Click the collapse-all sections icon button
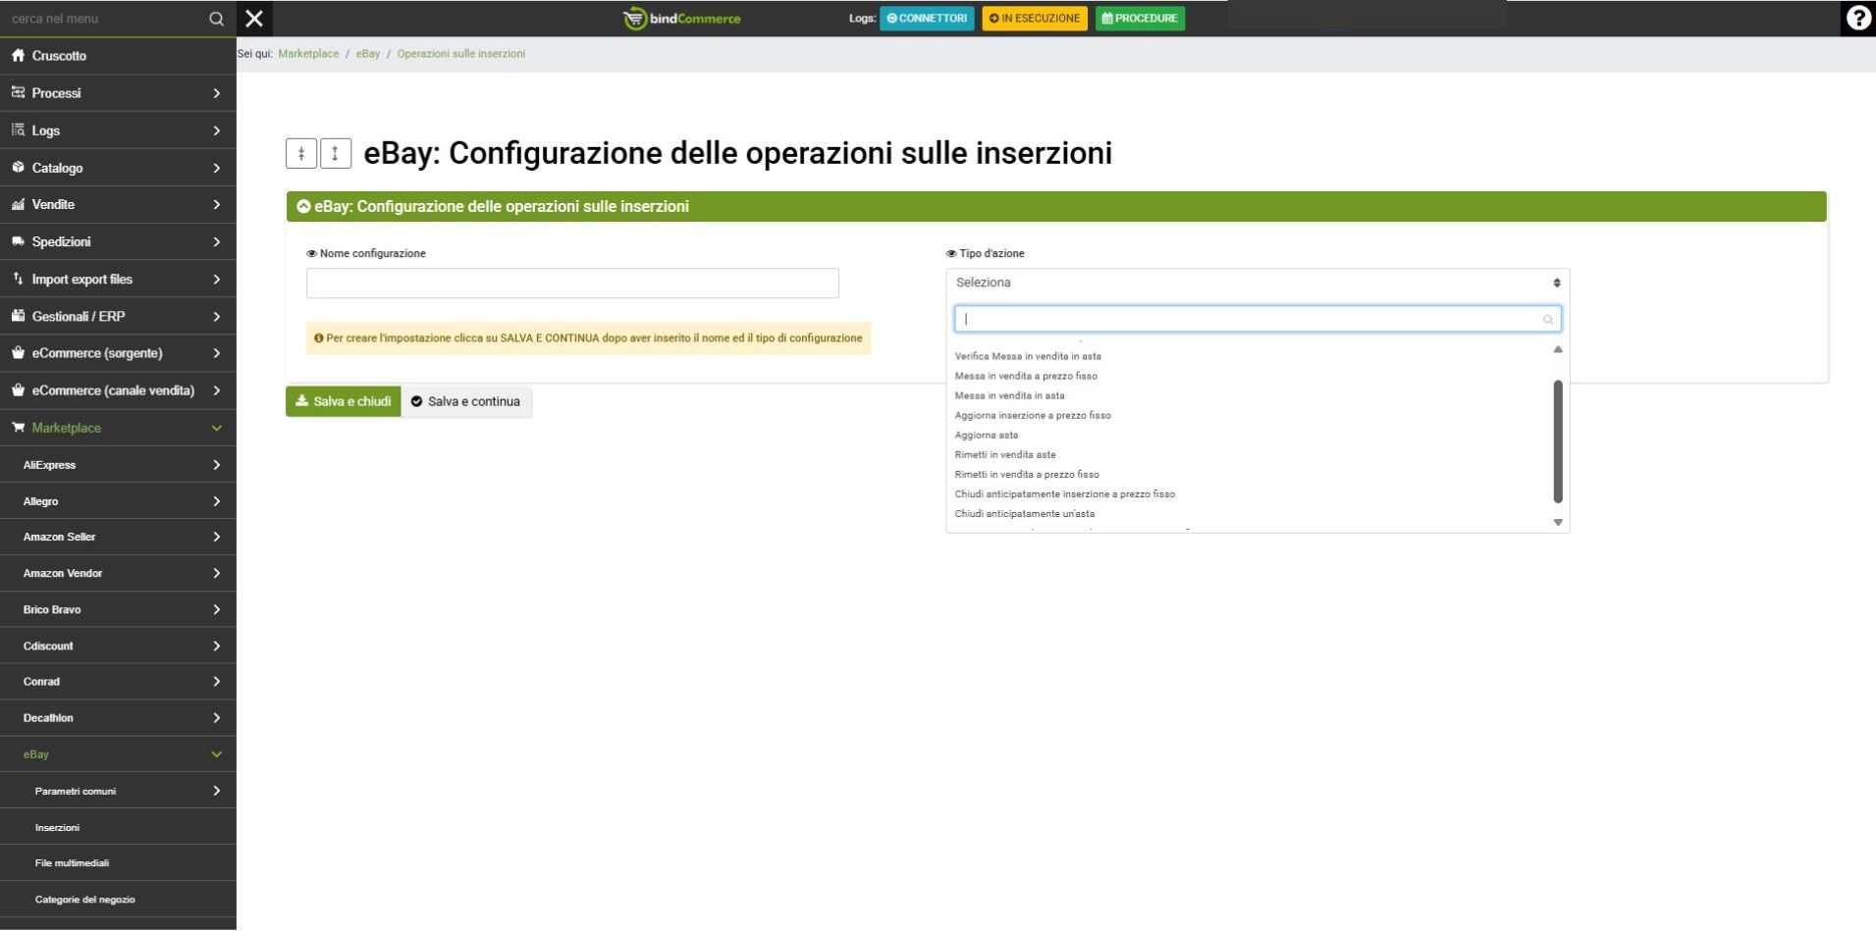 click(301, 153)
